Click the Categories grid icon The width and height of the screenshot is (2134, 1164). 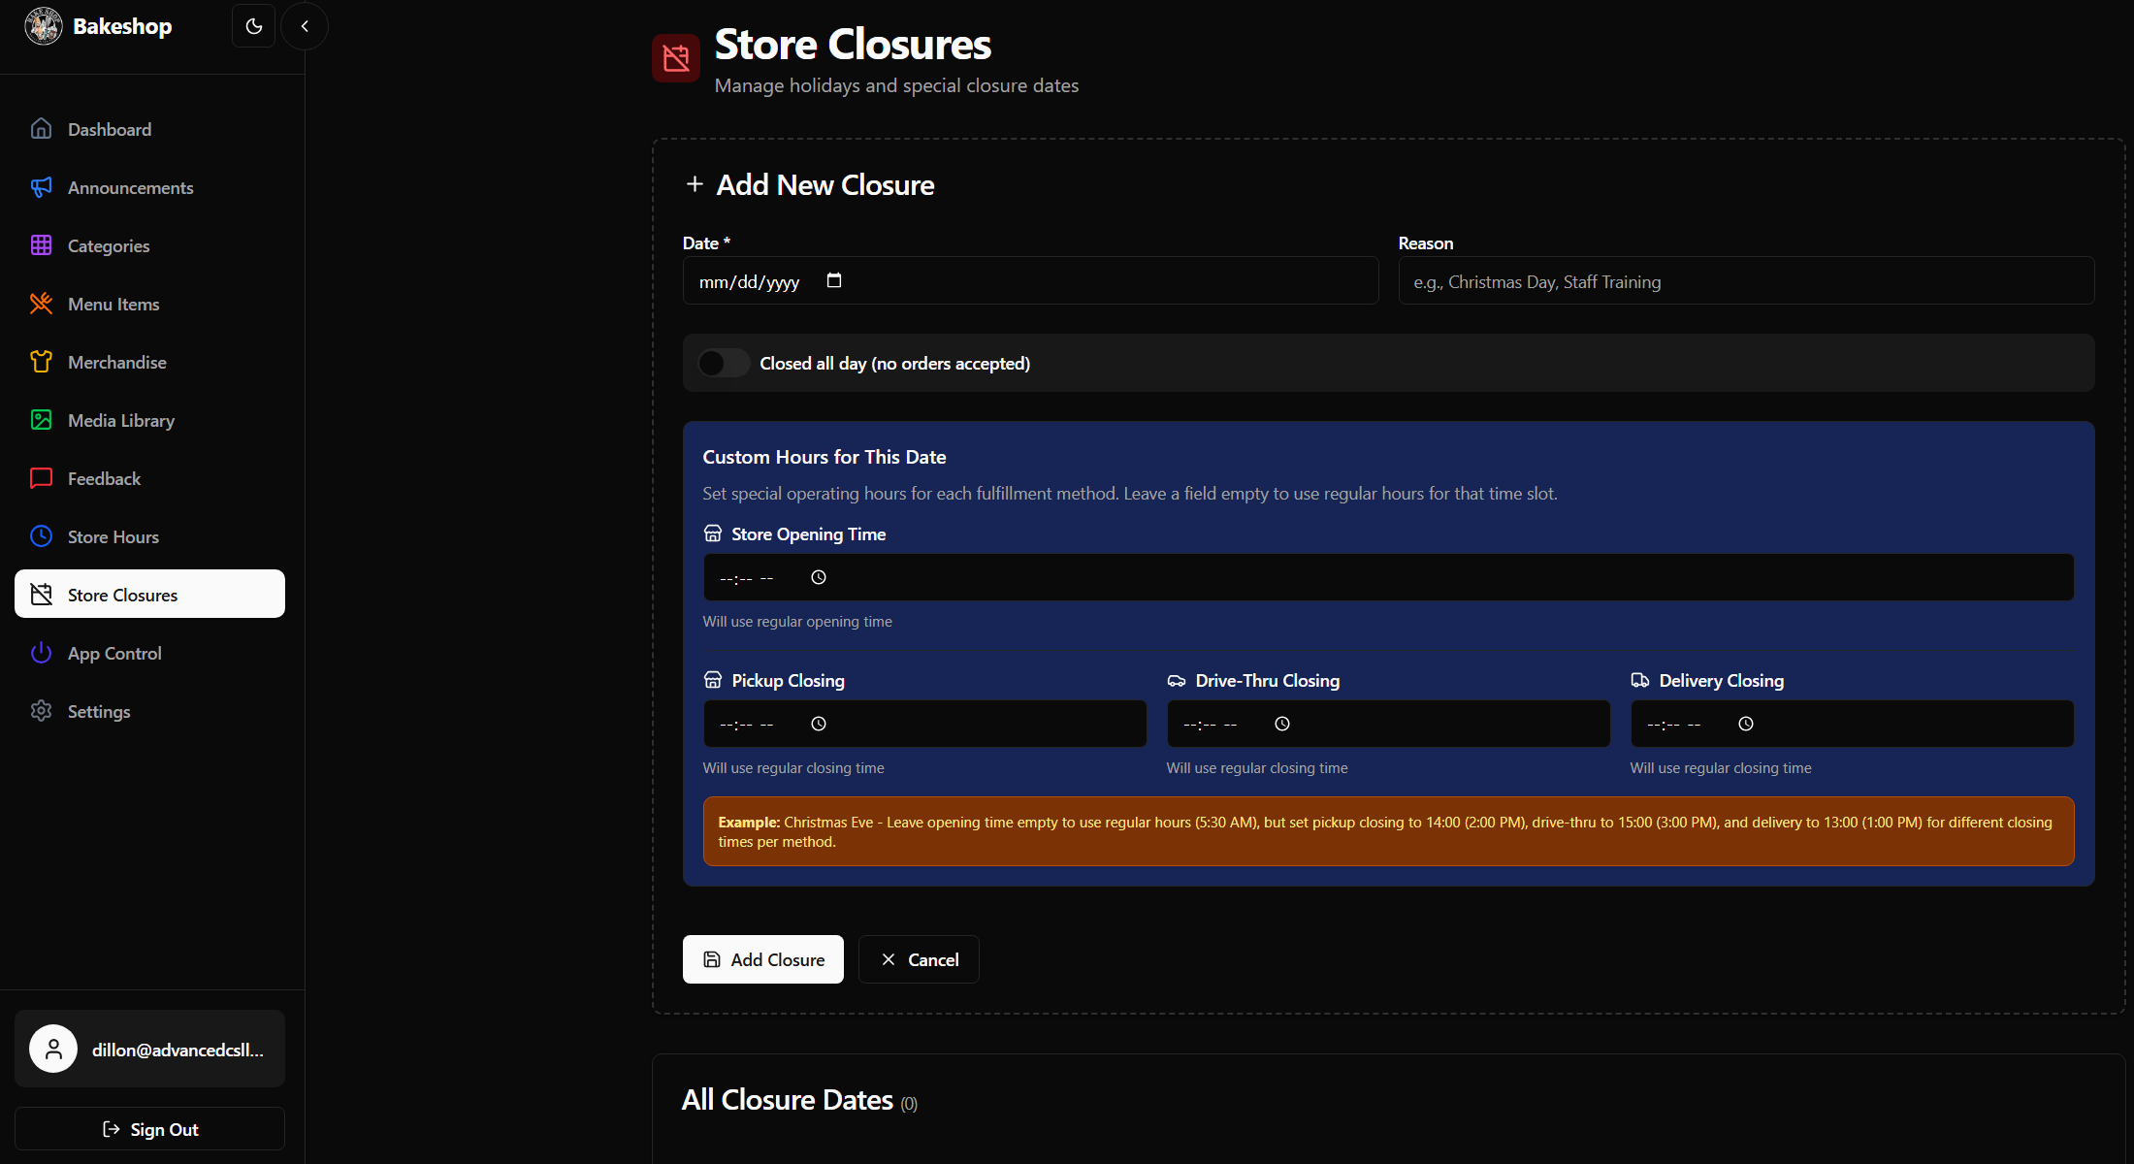point(41,245)
